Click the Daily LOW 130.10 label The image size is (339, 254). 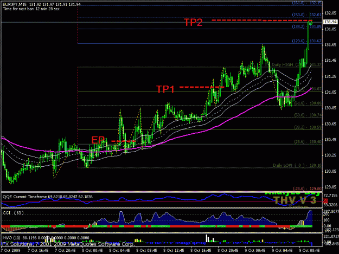(297, 165)
